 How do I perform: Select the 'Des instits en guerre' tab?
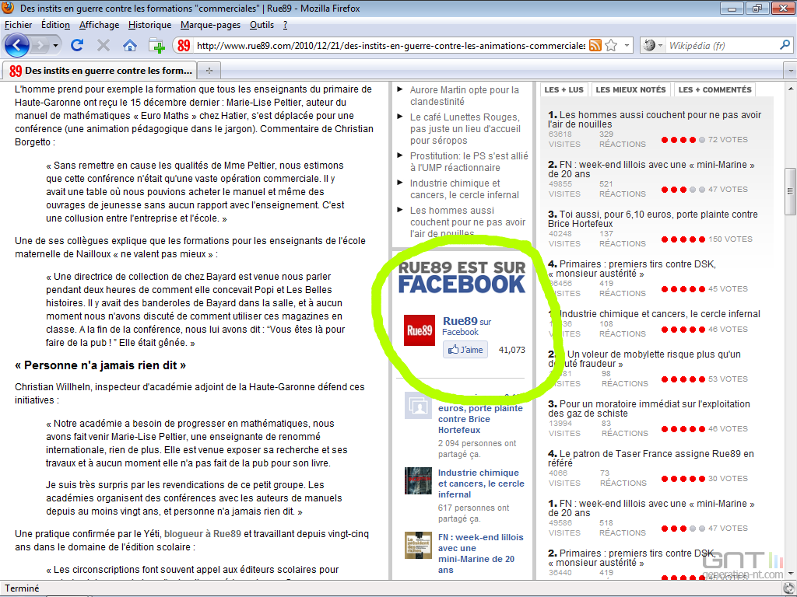[100, 71]
